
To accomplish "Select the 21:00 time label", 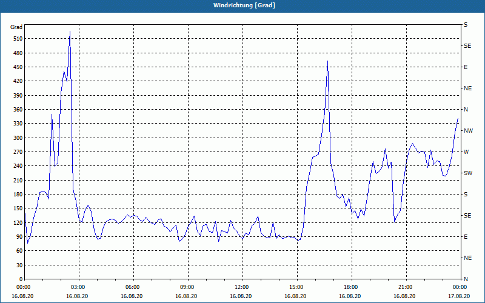I will click(x=406, y=287).
